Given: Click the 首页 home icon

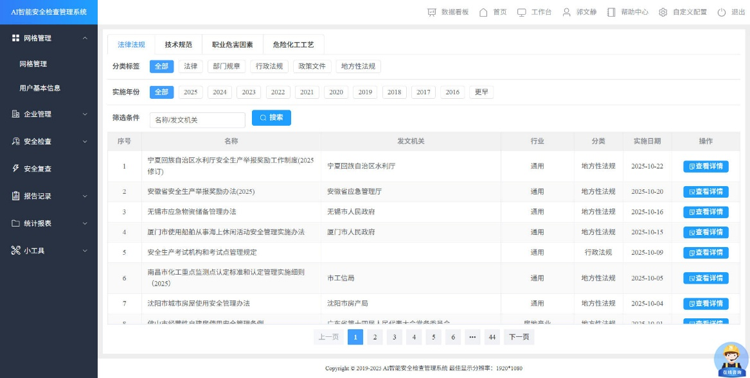Looking at the screenshot, I should tap(483, 12).
